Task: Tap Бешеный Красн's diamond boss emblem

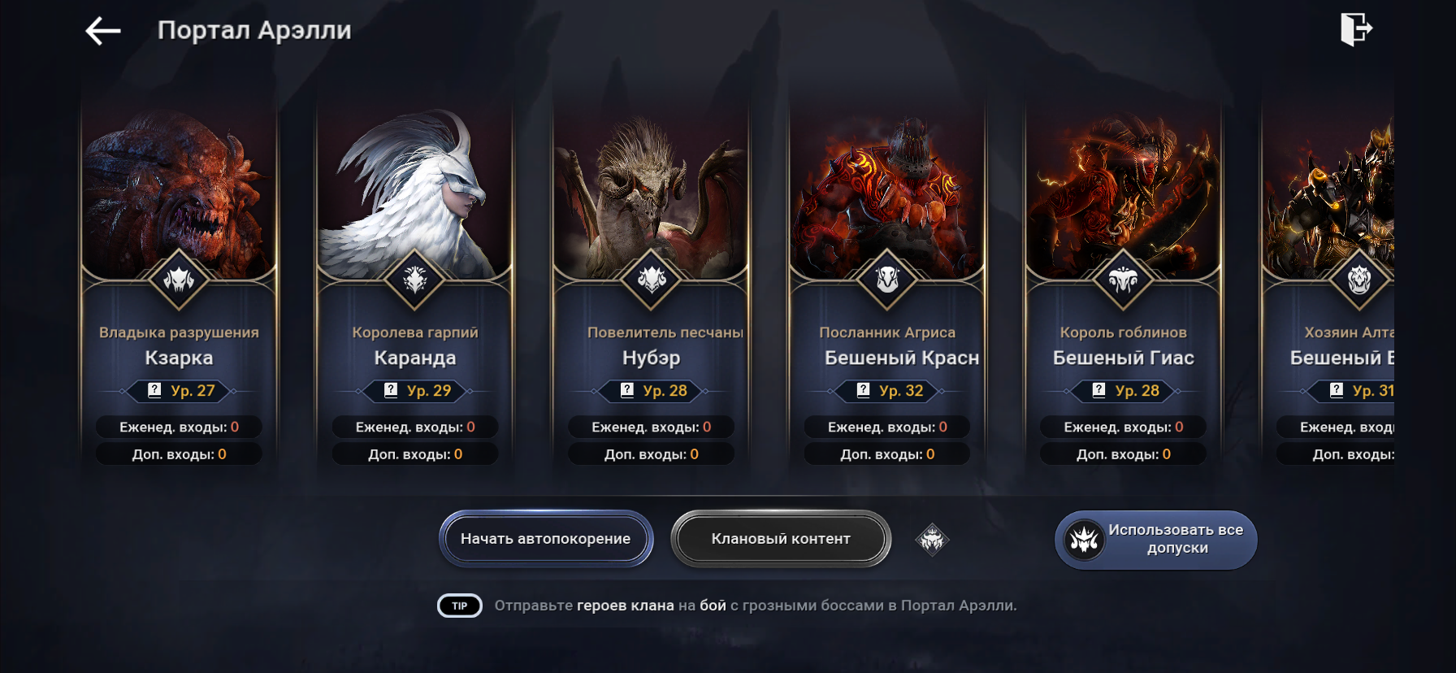Action: pos(887,280)
